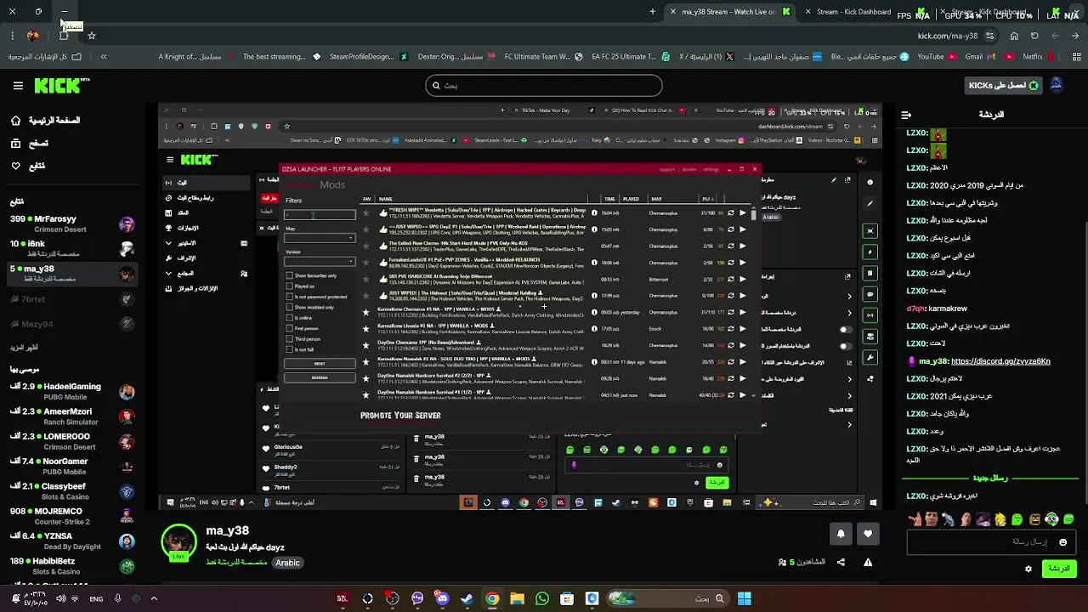Open File Explorer from the taskbar
The image size is (1088, 612).
pos(517,598)
